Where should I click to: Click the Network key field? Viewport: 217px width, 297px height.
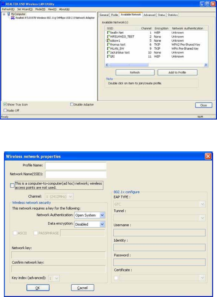(58, 255)
